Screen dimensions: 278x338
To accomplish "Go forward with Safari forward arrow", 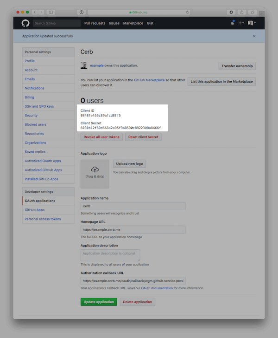I will [x=41, y=12].
